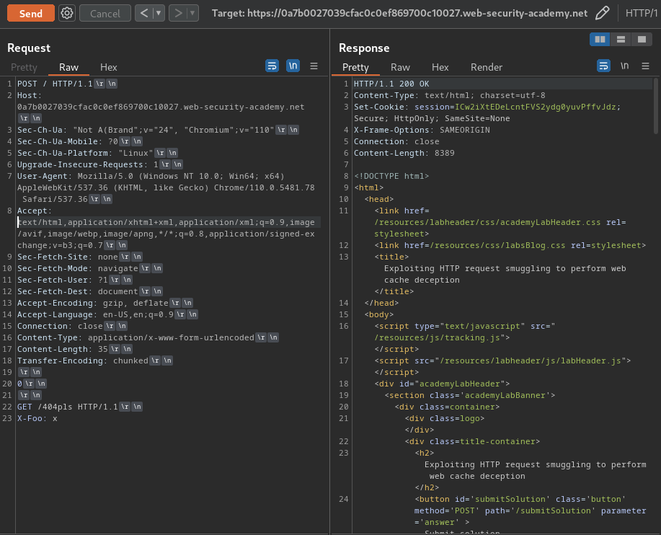Go to next request with forward arrow

[x=178, y=14]
